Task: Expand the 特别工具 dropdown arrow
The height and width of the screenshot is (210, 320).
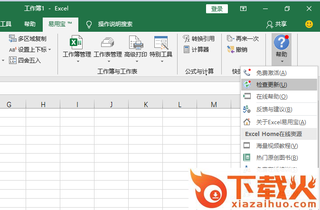Action: [162, 61]
